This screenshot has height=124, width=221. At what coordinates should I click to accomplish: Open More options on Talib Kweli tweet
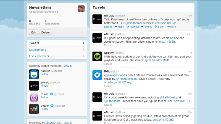(x=171, y=27)
